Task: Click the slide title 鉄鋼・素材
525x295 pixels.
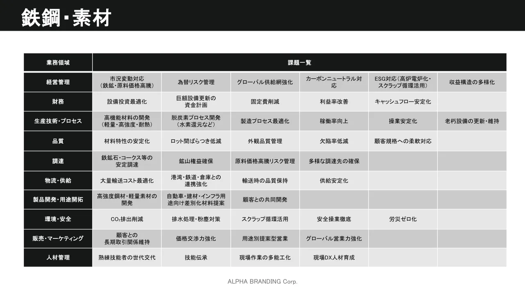Action: [66, 18]
